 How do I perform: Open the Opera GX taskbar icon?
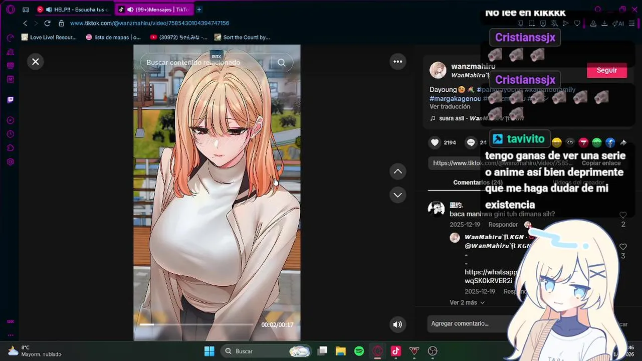377,351
